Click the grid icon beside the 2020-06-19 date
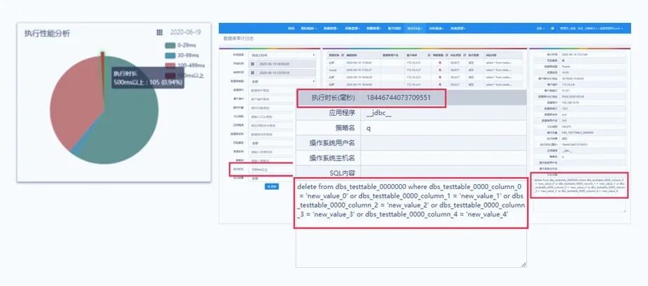Viewport: 648px width, 286px height. [x=159, y=33]
